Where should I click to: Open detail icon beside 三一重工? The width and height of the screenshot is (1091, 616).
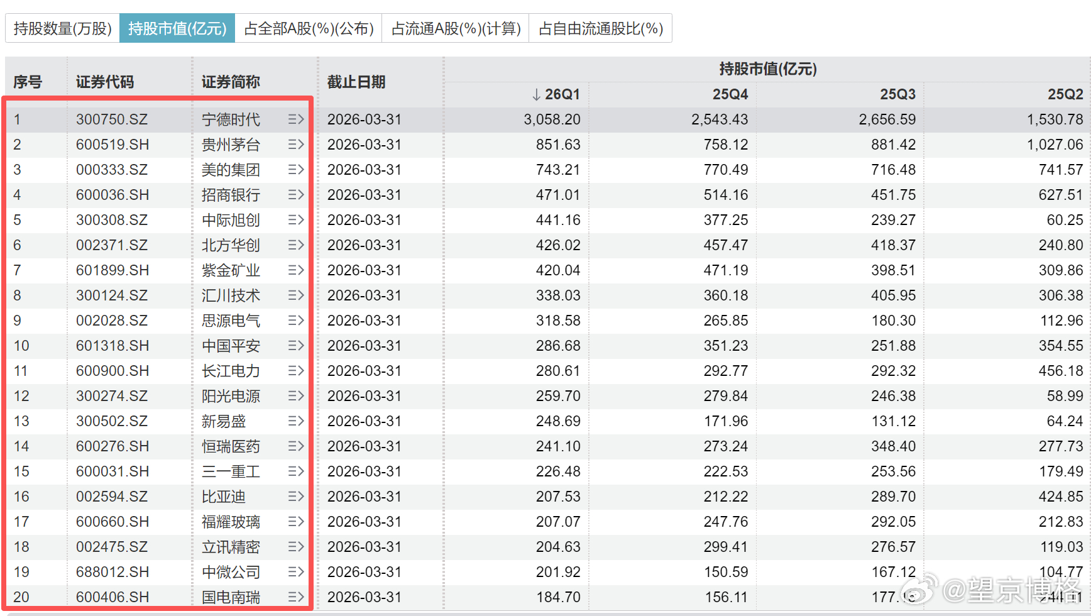pos(296,471)
